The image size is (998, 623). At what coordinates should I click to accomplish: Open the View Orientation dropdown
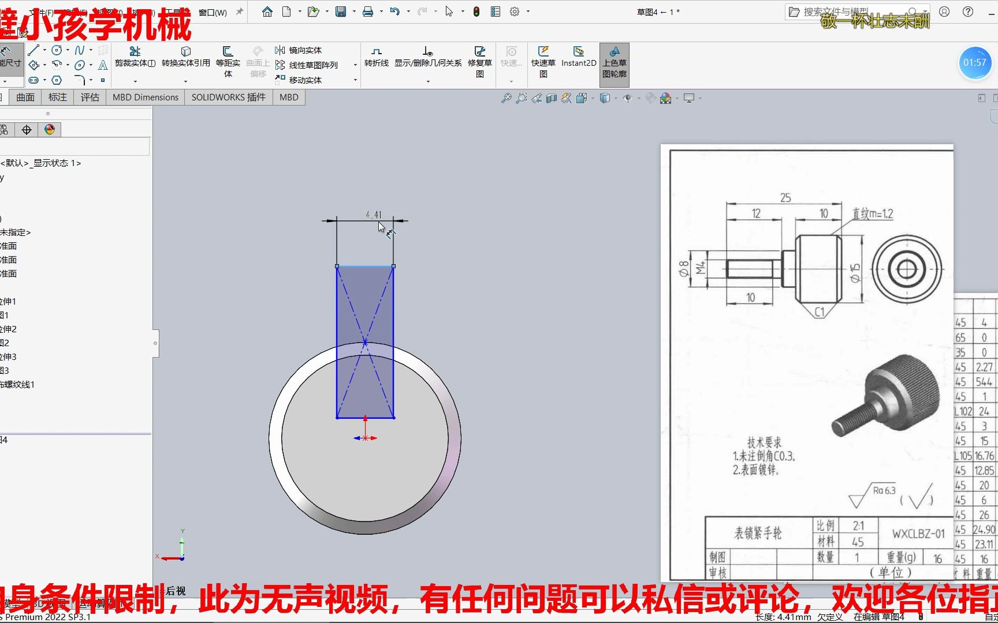pos(583,98)
